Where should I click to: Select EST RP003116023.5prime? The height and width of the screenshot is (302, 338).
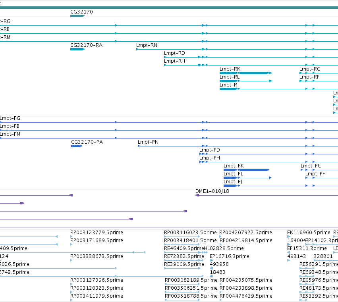coord(190,233)
